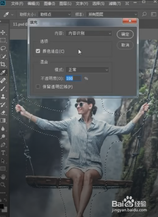Select the Horizontal Type tool

(3, 153)
